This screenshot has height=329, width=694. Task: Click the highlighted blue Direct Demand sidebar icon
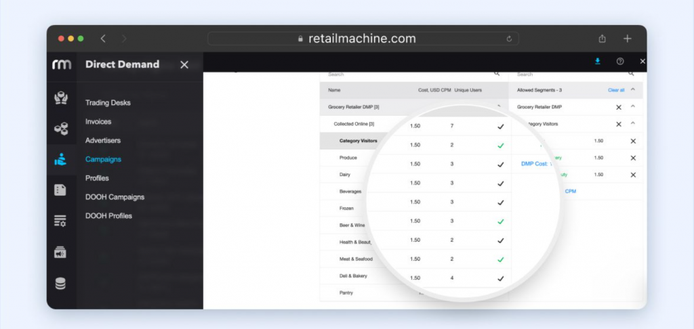(61, 160)
